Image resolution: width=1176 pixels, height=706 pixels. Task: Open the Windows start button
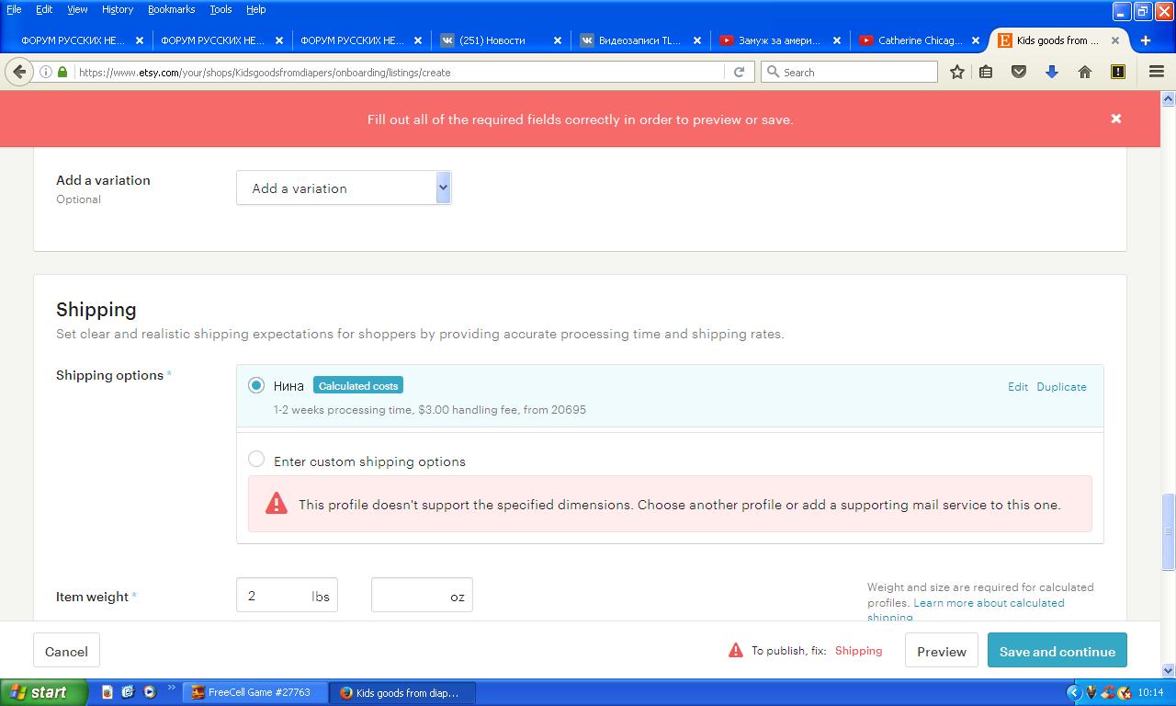pyautogui.click(x=43, y=692)
